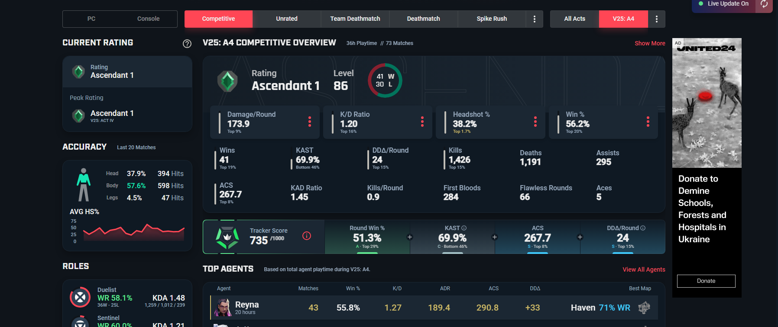Switch platform to Console
Screen dimensions: 778x327
coord(149,19)
